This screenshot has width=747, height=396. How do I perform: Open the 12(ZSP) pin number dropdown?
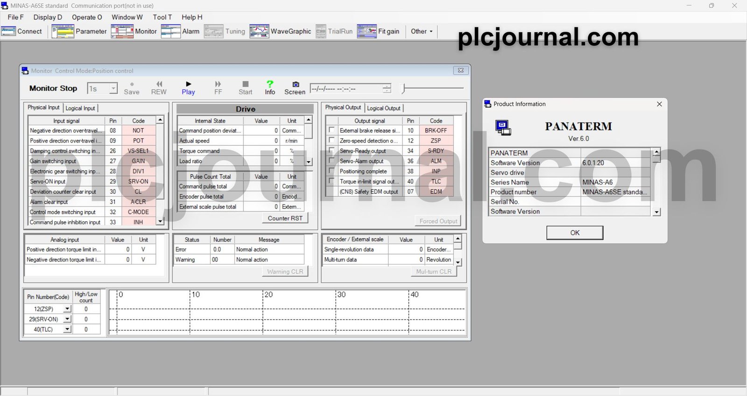click(x=67, y=309)
